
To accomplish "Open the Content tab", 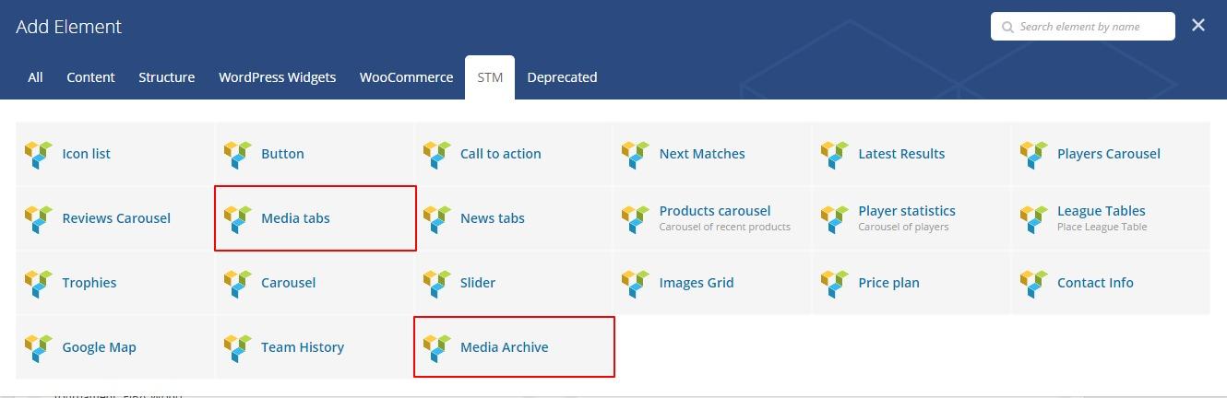I will [90, 77].
